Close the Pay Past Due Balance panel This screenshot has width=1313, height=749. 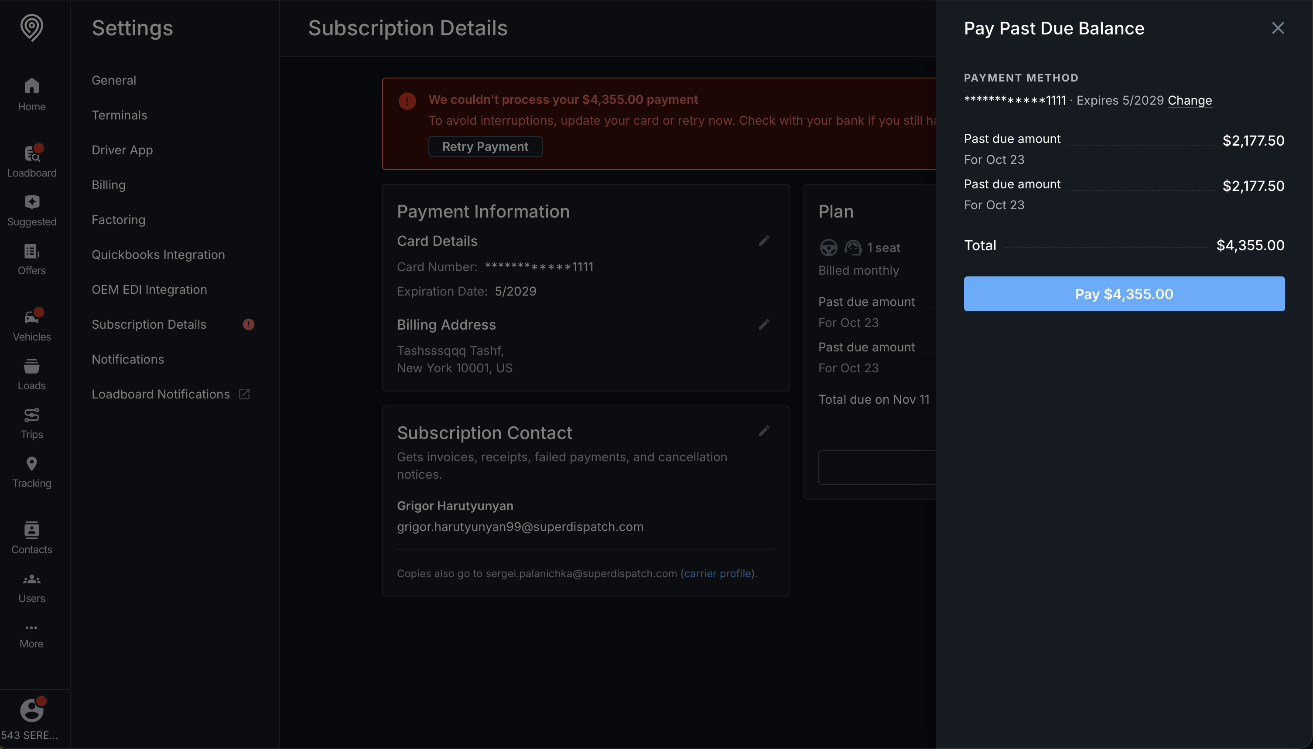point(1278,28)
